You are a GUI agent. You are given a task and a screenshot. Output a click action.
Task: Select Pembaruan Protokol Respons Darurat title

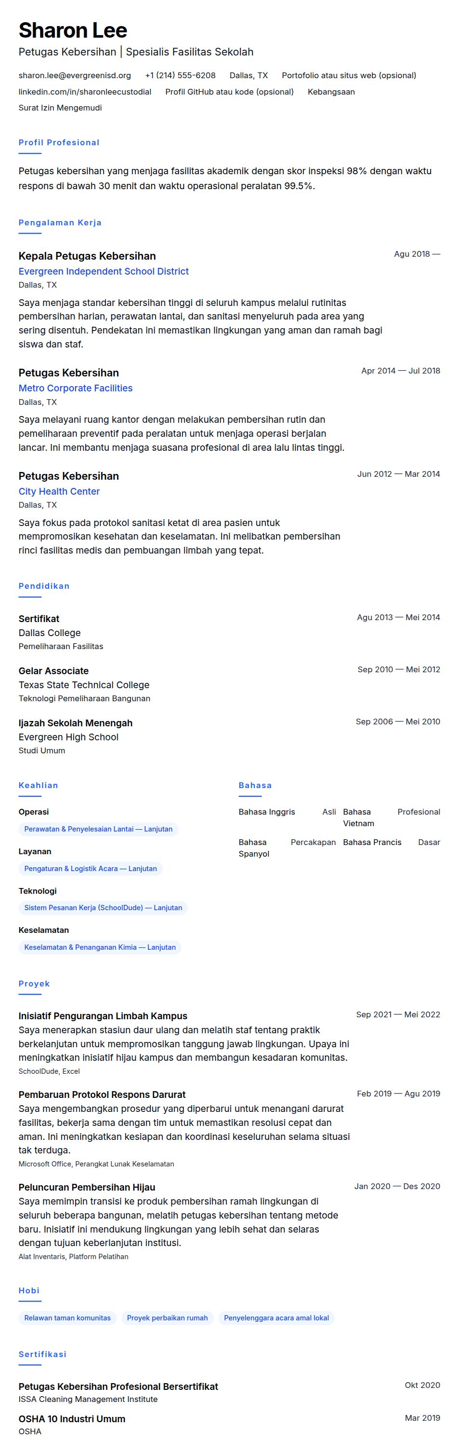pyautogui.click(x=102, y=1095)
